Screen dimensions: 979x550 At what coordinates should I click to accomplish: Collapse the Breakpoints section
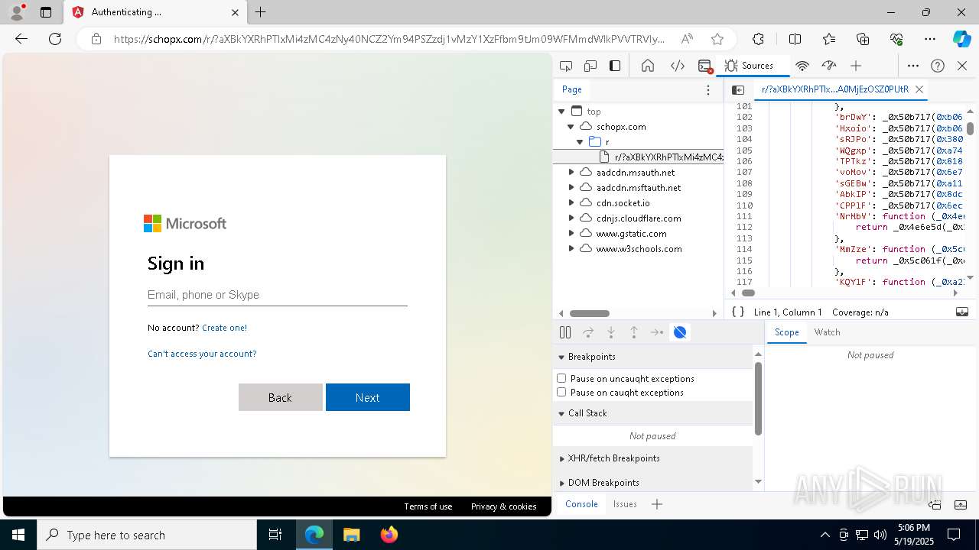pos(652,357)
